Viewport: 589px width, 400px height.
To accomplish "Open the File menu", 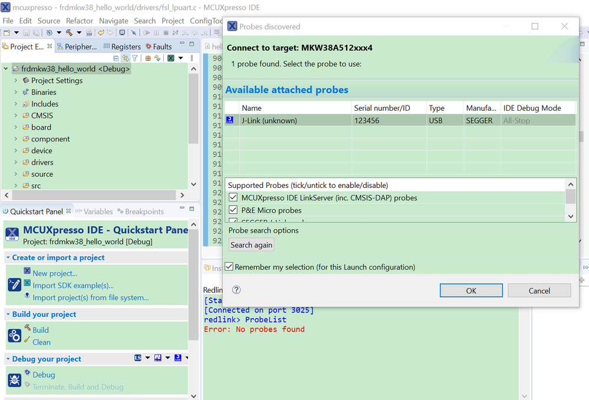I will pos(8,21).
